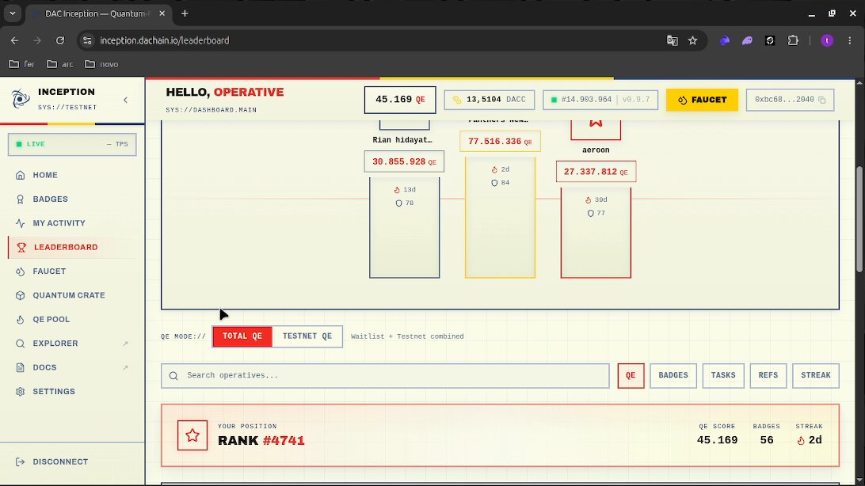Open the Chrome profile avatar

[x=826, y=40]
